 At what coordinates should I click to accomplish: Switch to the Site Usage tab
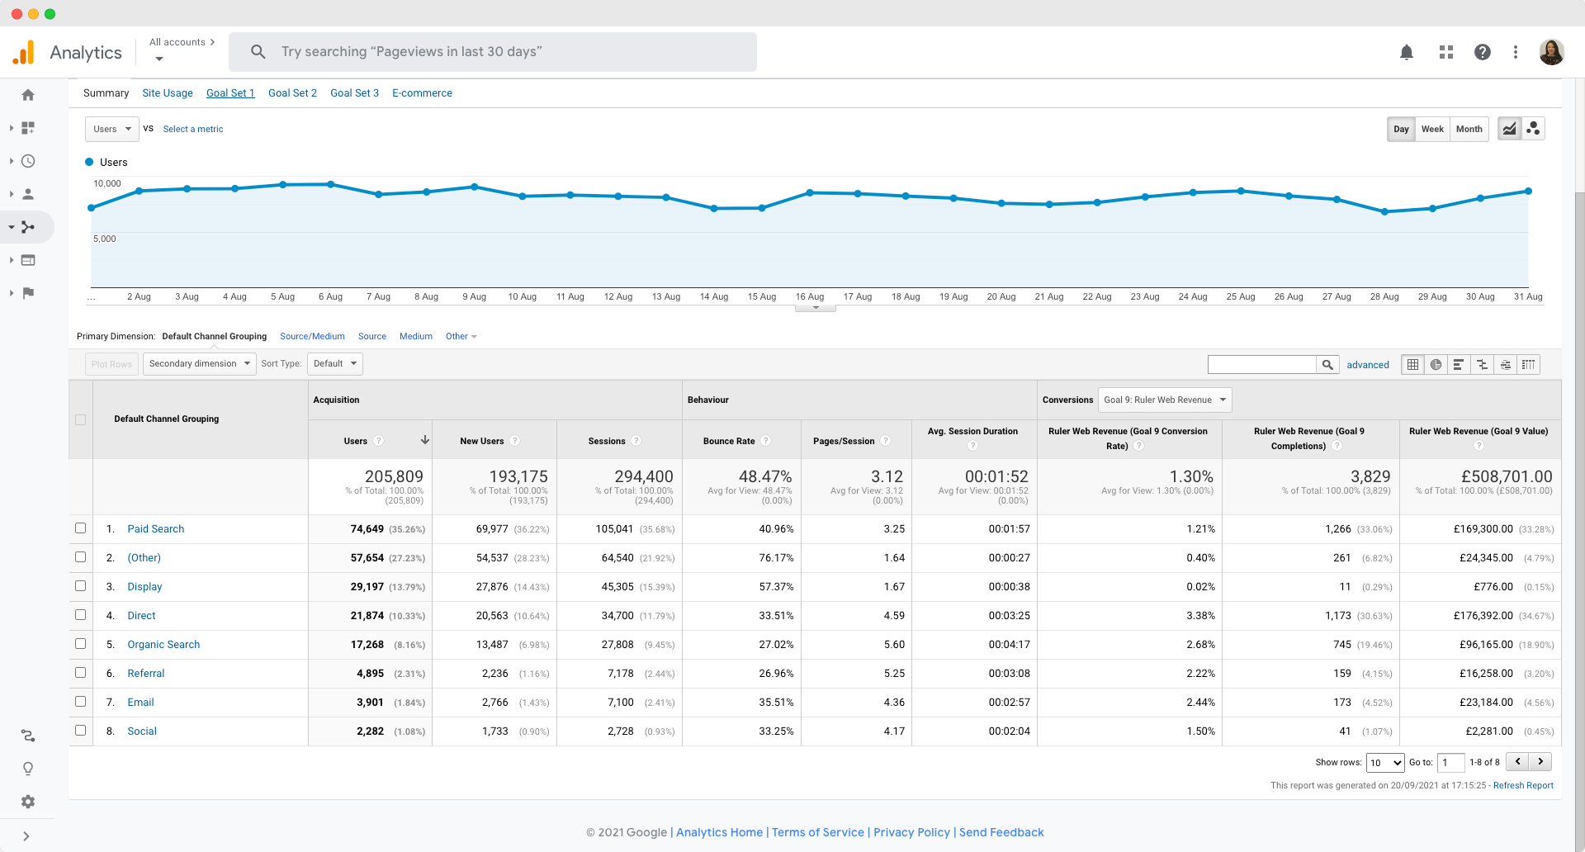(x=168, y=93)
